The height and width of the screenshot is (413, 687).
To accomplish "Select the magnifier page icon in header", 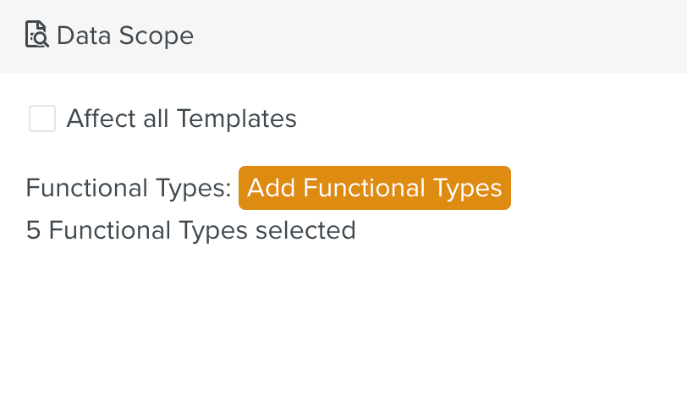I will 37,36.
